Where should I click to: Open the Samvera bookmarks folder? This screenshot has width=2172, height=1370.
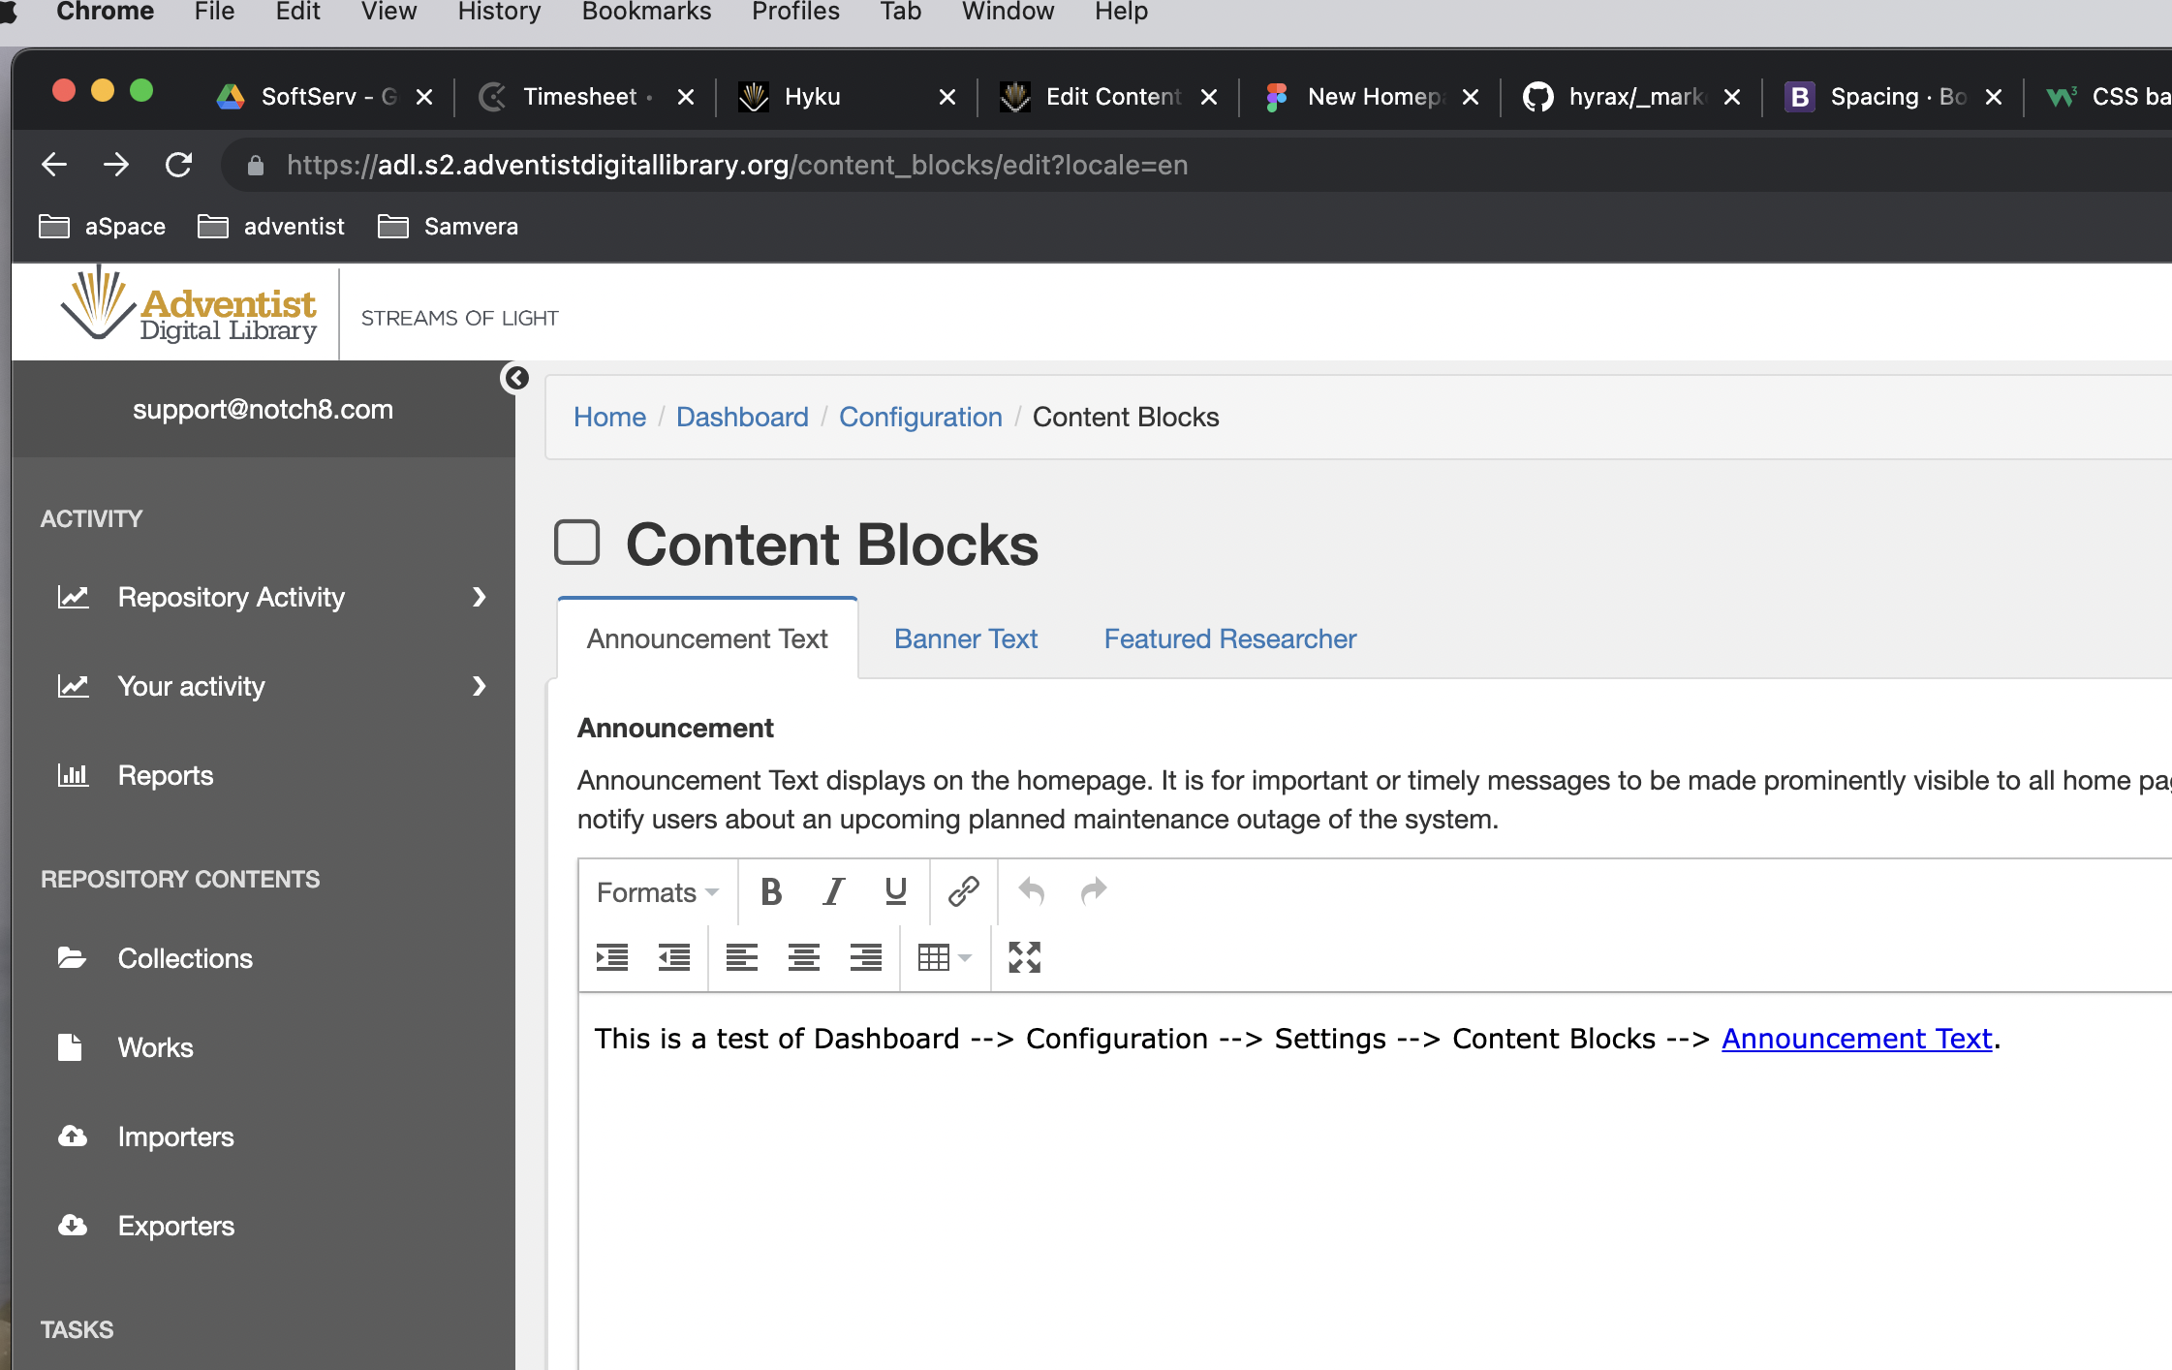click(448, 226)
